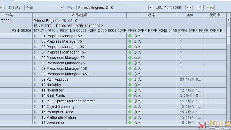Click green status dot for PDF Approval
Screen dimensions: 231x130
(130, 79)
